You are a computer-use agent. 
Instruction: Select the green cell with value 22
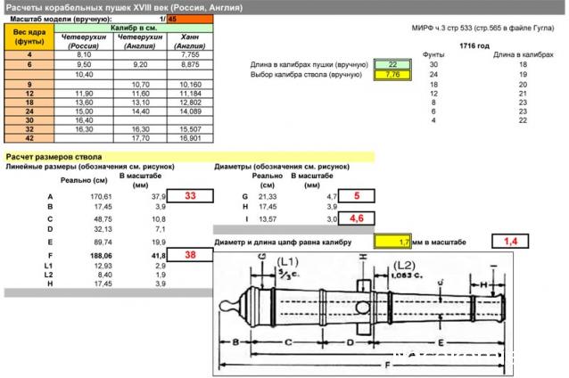pyautogui.click(x=387, y=65)
